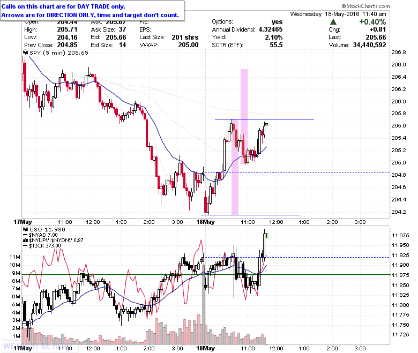Click the 205.0 price axis label
Screen dimensions: 418x353
[399, 162]
